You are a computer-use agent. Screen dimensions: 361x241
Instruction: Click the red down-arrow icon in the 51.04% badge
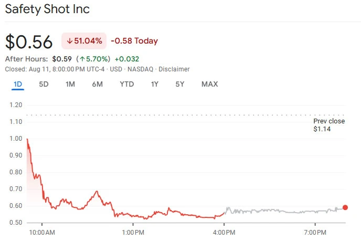point(69,41)
